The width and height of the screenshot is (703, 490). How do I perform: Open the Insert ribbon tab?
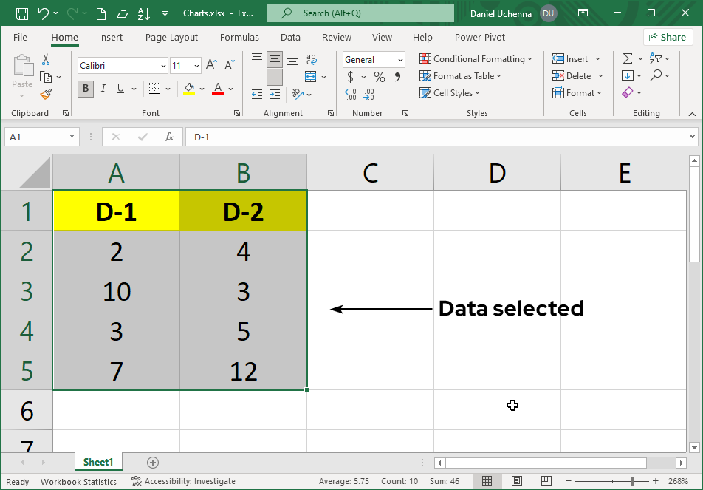[x=111, y=37]
